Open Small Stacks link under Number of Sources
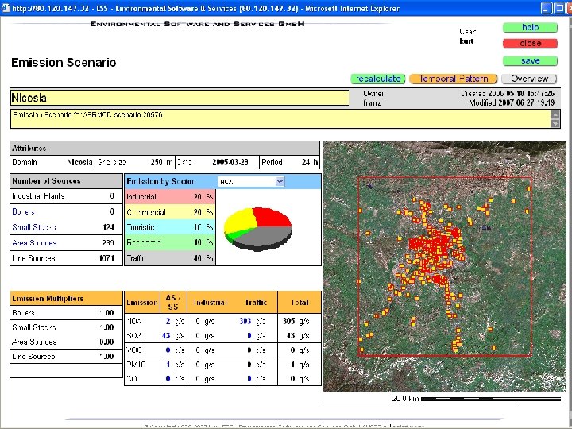 pyautogui.click(x=34, y=227)
